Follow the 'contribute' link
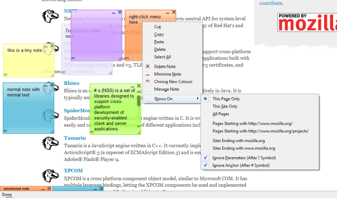 pos(270,3)
